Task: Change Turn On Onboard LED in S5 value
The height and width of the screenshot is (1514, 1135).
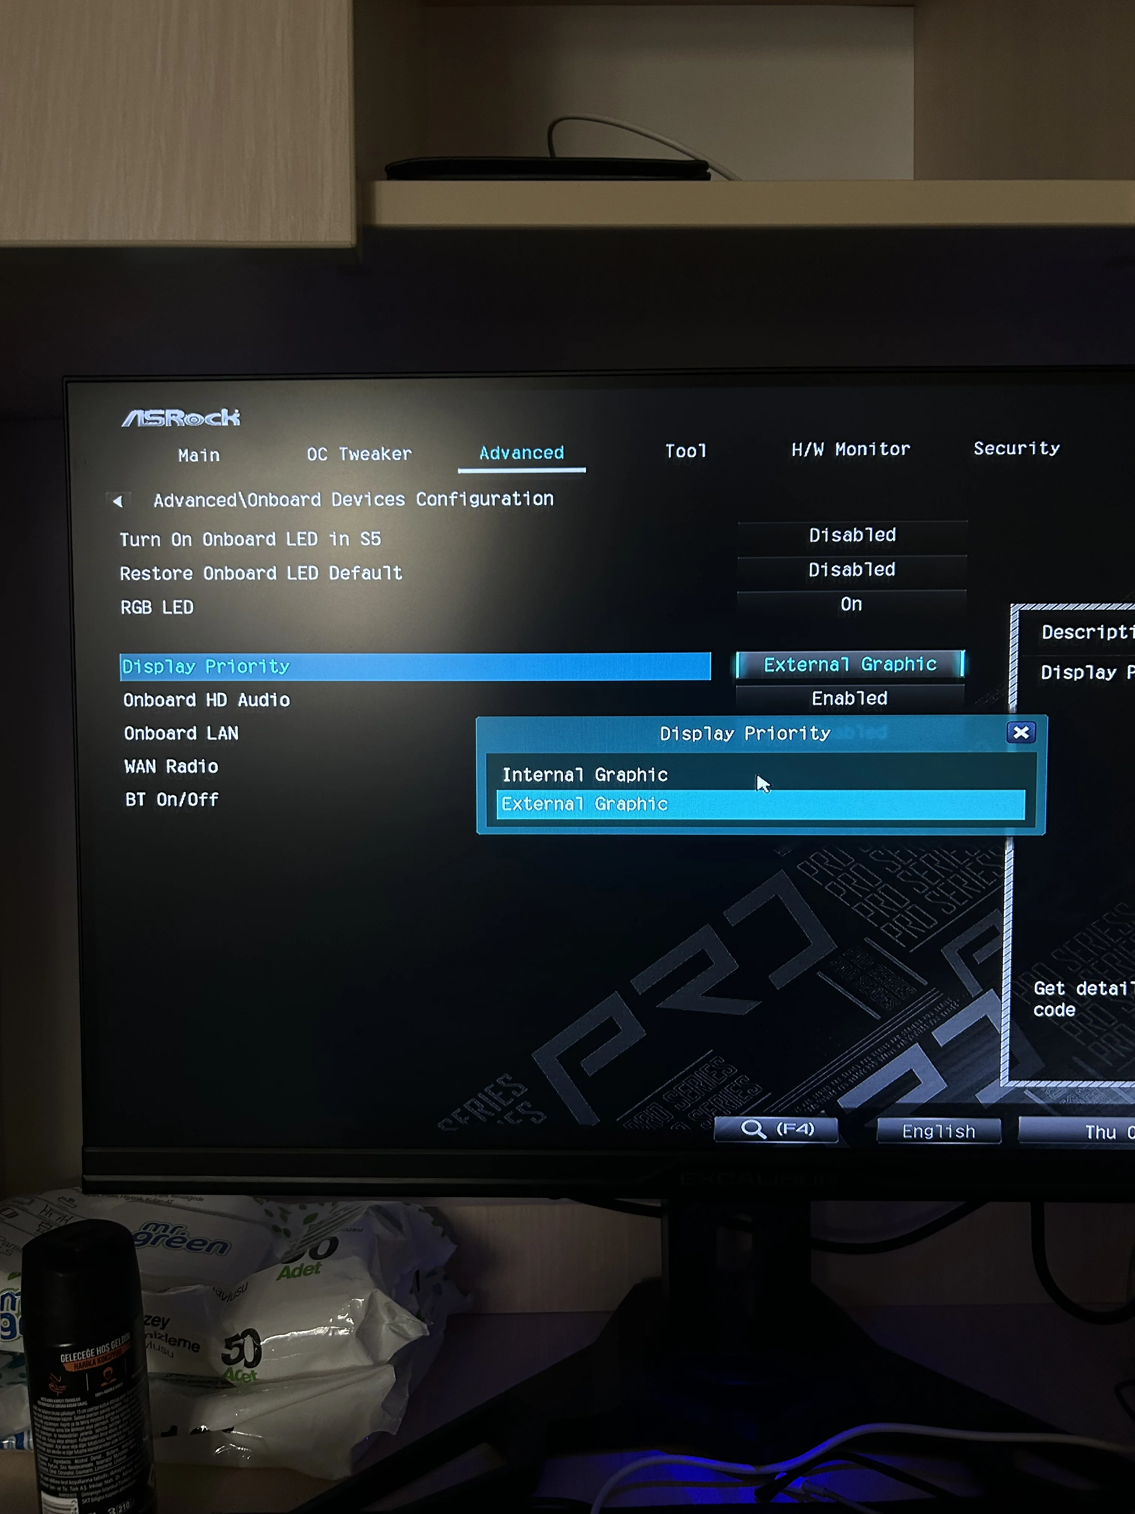Action: point(852,535)
